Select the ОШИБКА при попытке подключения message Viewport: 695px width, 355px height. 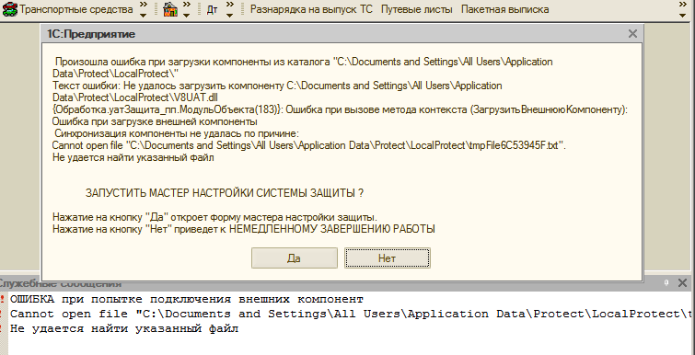click(187, 299)
